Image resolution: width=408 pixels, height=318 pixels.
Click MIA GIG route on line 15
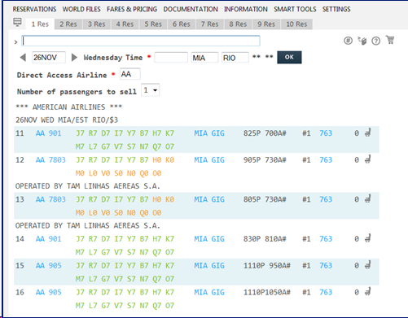coord(209,266)
